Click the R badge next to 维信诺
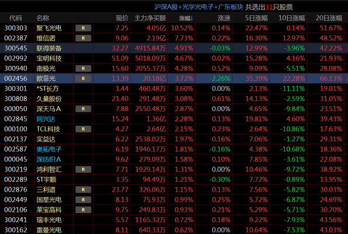 coord(83,38)
